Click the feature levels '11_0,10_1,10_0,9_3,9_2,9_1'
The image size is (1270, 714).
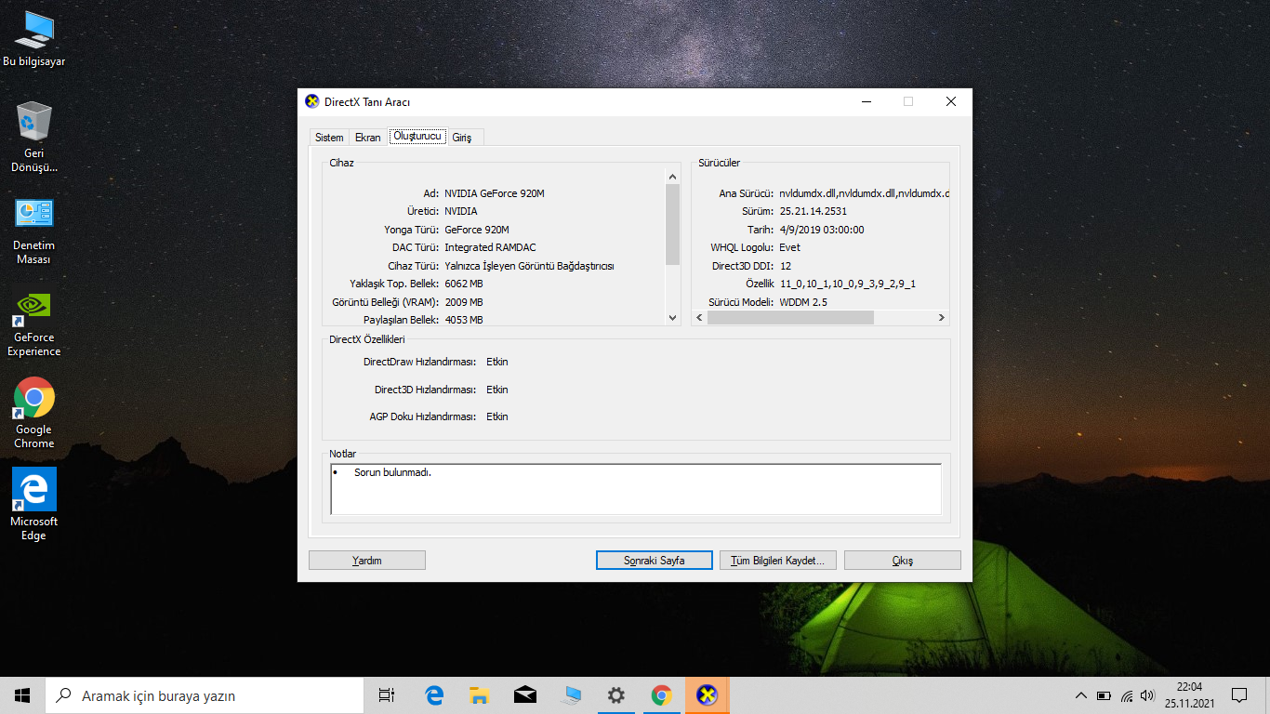pyautogui.click(x=848, y=284)
